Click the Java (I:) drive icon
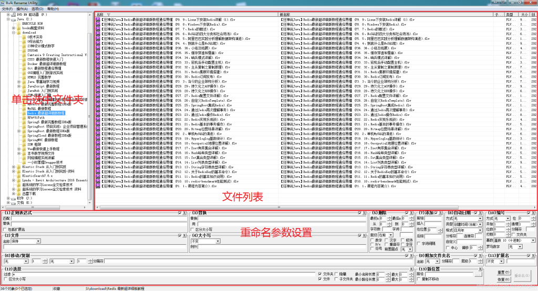This screenshot has width=538, height=291. (13, 19)
